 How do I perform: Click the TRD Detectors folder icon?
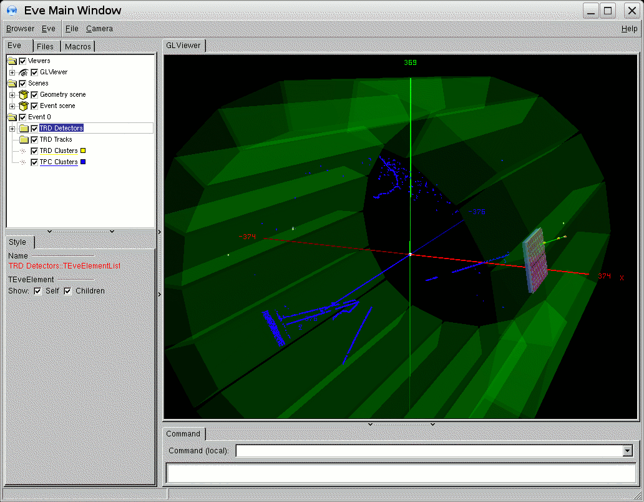(24, 128)
